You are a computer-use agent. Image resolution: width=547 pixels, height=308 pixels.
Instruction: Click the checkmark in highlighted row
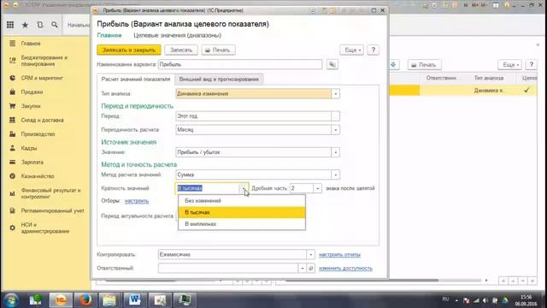526,90
